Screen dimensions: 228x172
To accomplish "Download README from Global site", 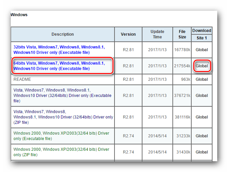I will coord(202,79).
